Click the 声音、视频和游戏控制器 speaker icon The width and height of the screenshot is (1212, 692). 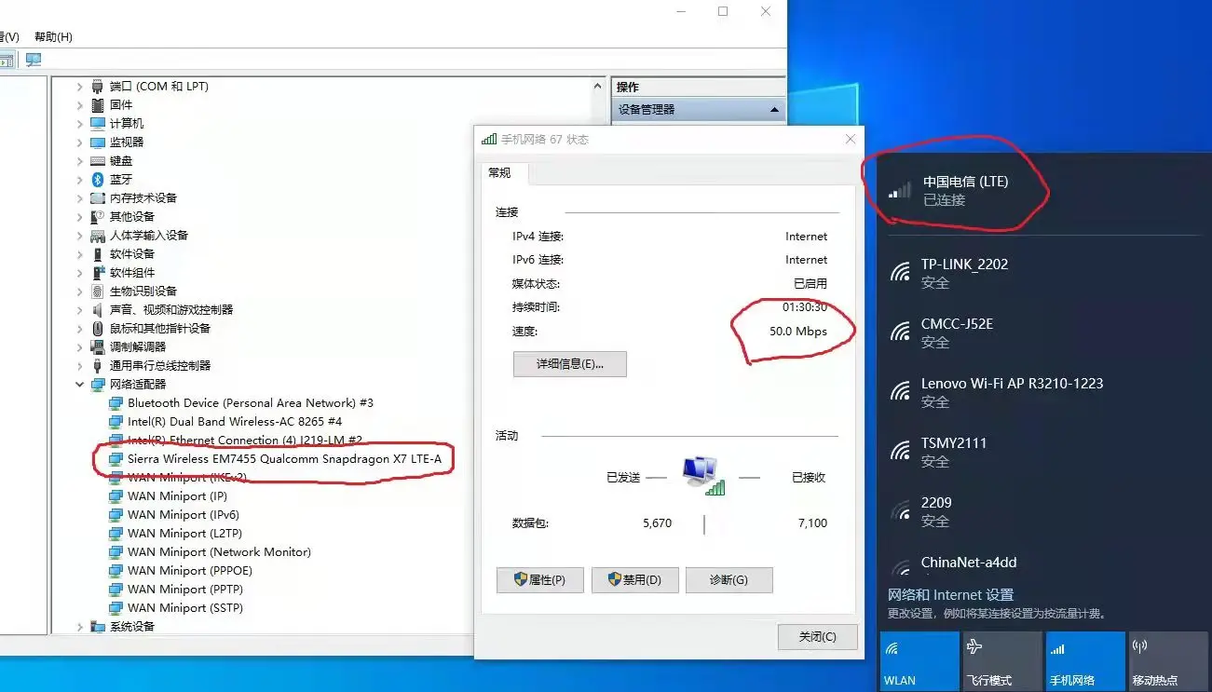pyautogui.click(x=98, y=310)
